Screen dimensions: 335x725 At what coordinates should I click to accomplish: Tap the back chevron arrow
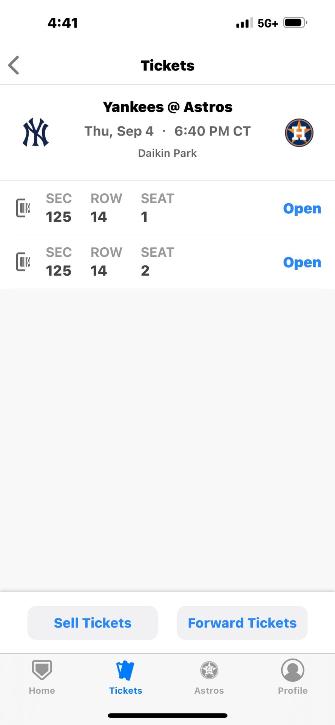(x=14, y=65)
